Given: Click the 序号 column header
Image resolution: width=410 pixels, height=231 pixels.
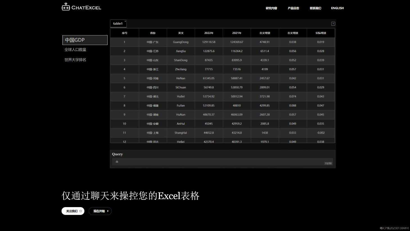Looking at the screenshot, I should pyautogui.click(x=124, y=33).
